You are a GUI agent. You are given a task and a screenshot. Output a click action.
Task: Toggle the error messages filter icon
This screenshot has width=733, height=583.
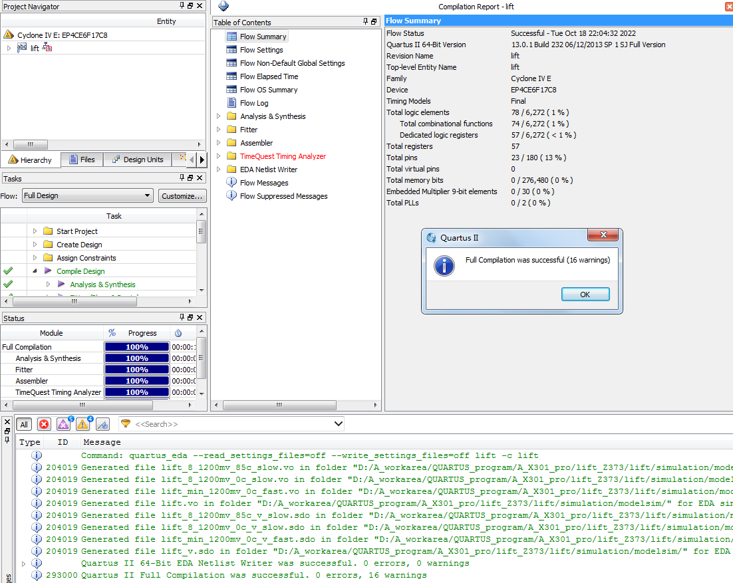pyautogui.click(x=44, y=424)
